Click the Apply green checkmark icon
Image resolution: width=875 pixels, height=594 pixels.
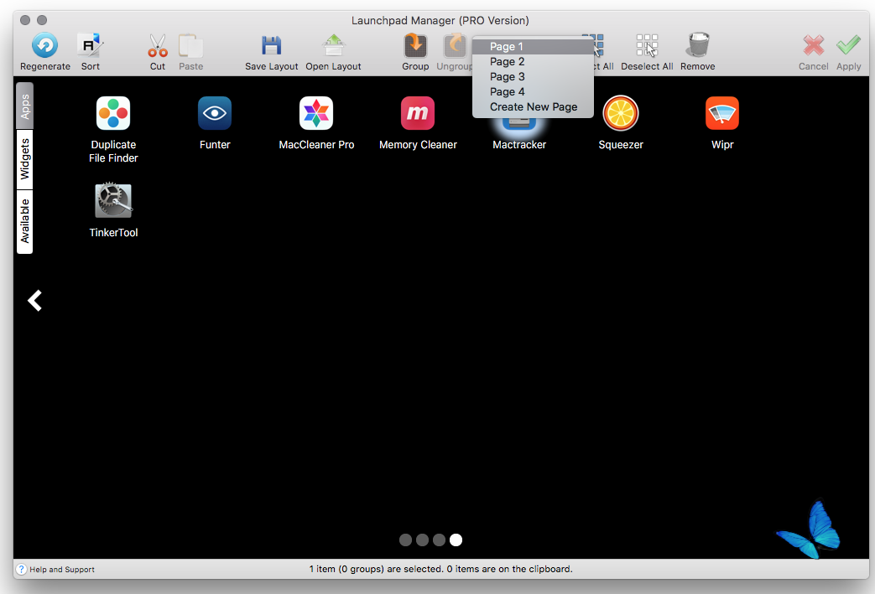848,46
